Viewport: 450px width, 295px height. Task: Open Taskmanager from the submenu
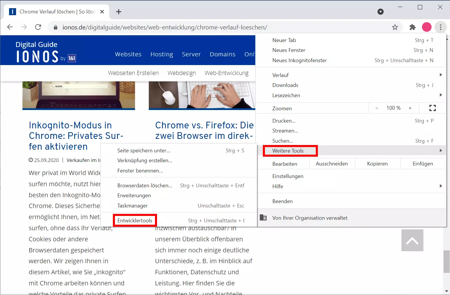click(x=179, y=206)
